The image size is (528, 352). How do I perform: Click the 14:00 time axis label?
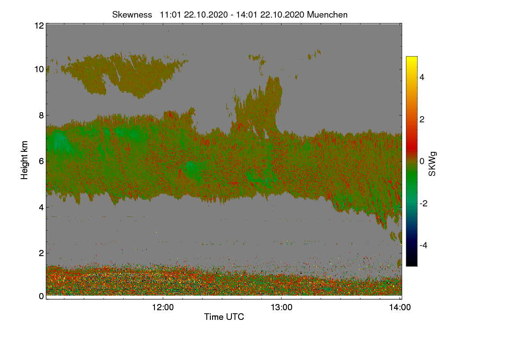pyautogui.click(x=400, y=308)
